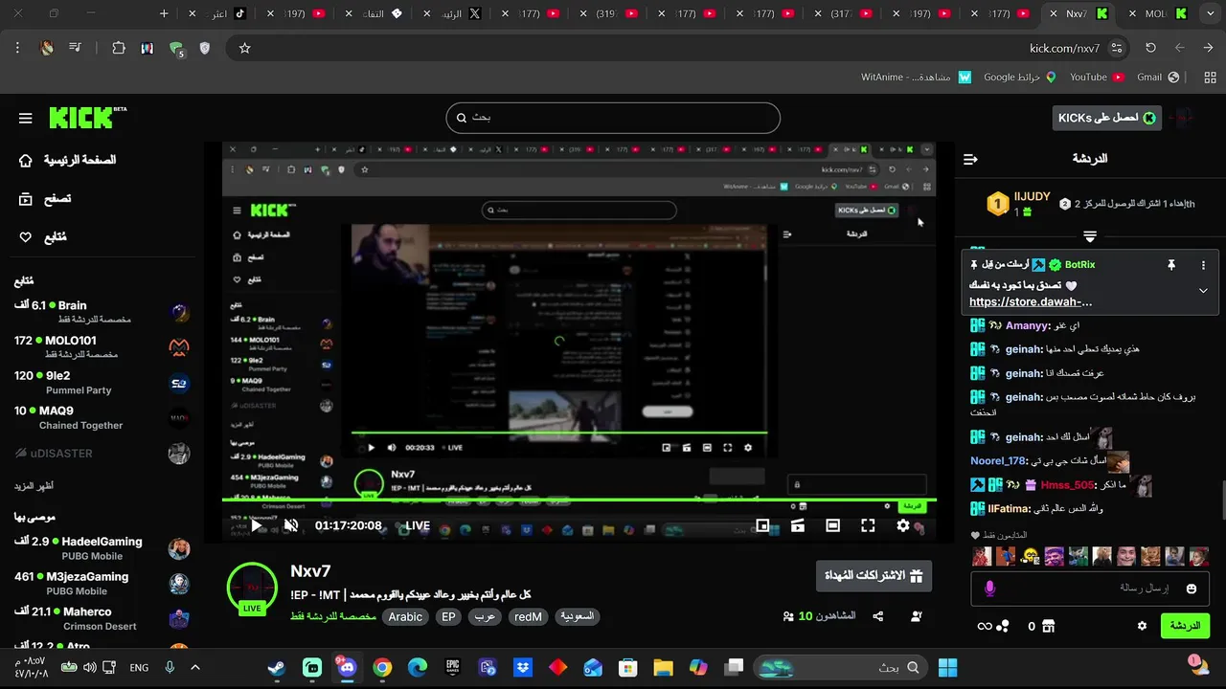Click the follow user icon
The height and width of the screenshot is (689, 1226).
click(x=917, y=616)
